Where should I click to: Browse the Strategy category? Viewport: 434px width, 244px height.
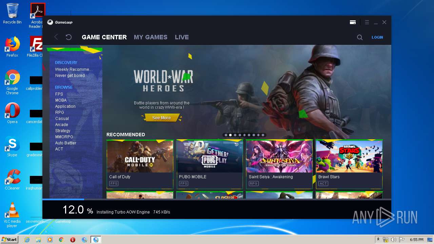tap(63, 131)
